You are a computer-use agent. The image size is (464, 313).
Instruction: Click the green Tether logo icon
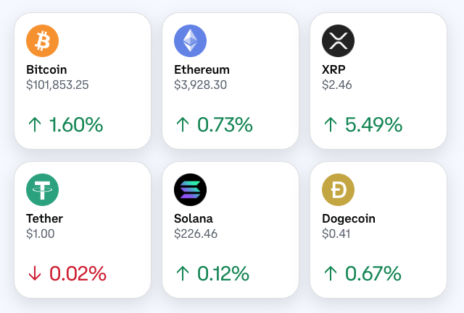click(x=42, y=190)
